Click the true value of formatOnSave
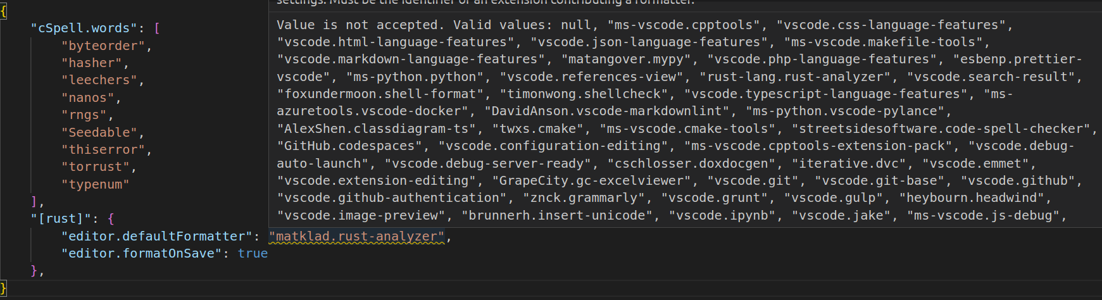This screenshot has height=300, width=1102. [253, 253]
